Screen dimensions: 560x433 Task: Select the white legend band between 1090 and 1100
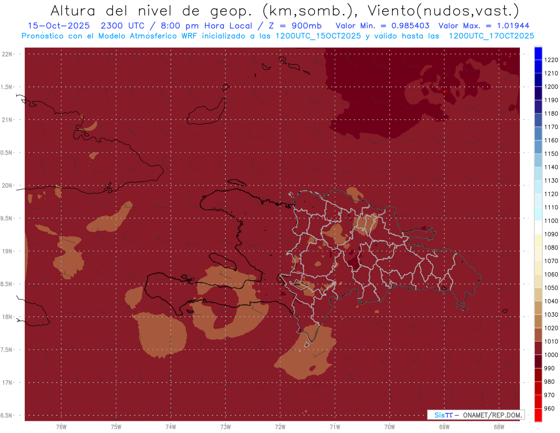pos(538,227)
